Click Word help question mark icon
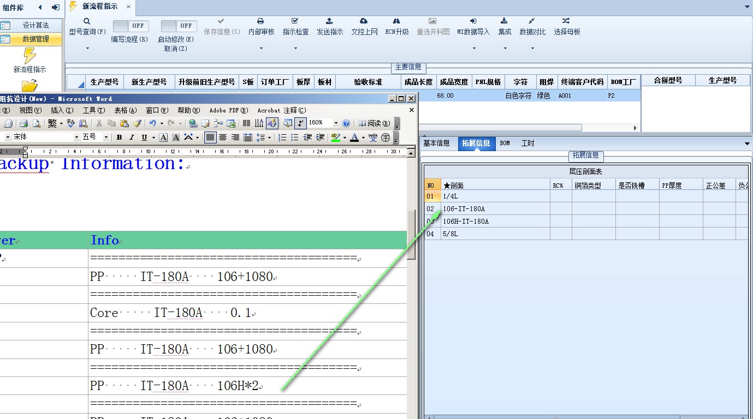753x419 pixels. 346,123
